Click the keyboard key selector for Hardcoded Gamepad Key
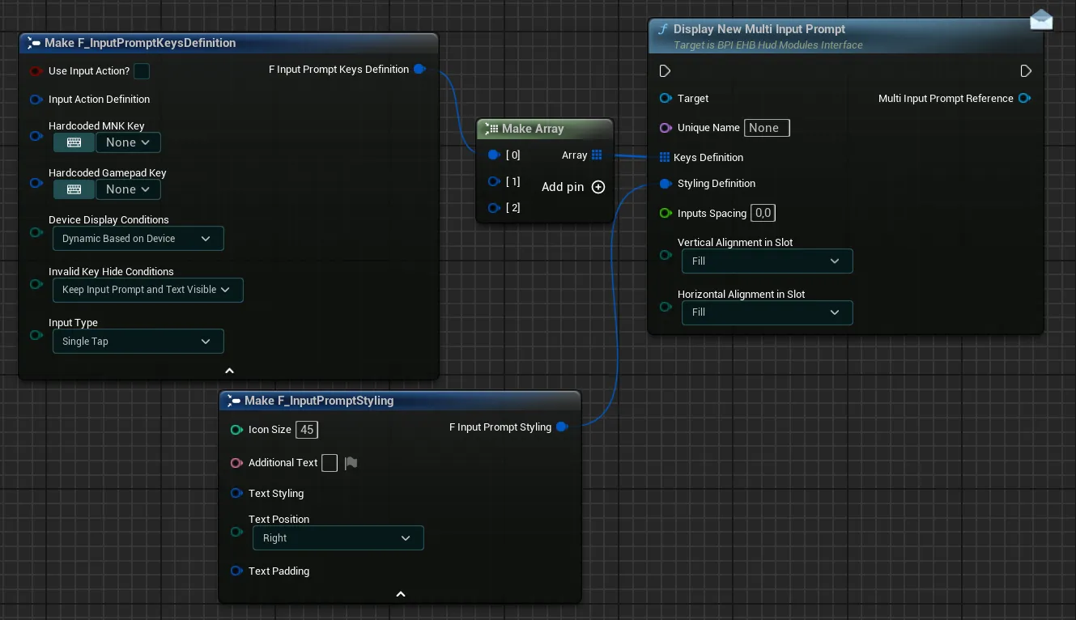This screenshot has height=620, width=1076. [74, 189]
